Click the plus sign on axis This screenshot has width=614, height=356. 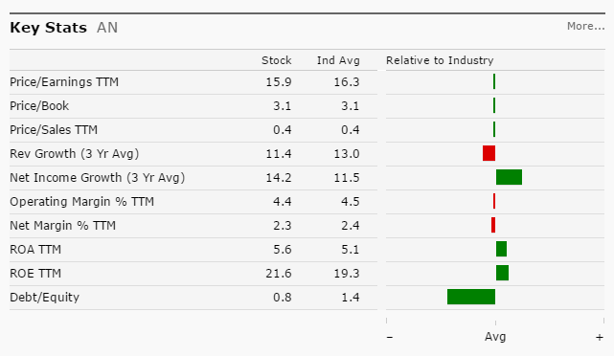coord(600,337)
